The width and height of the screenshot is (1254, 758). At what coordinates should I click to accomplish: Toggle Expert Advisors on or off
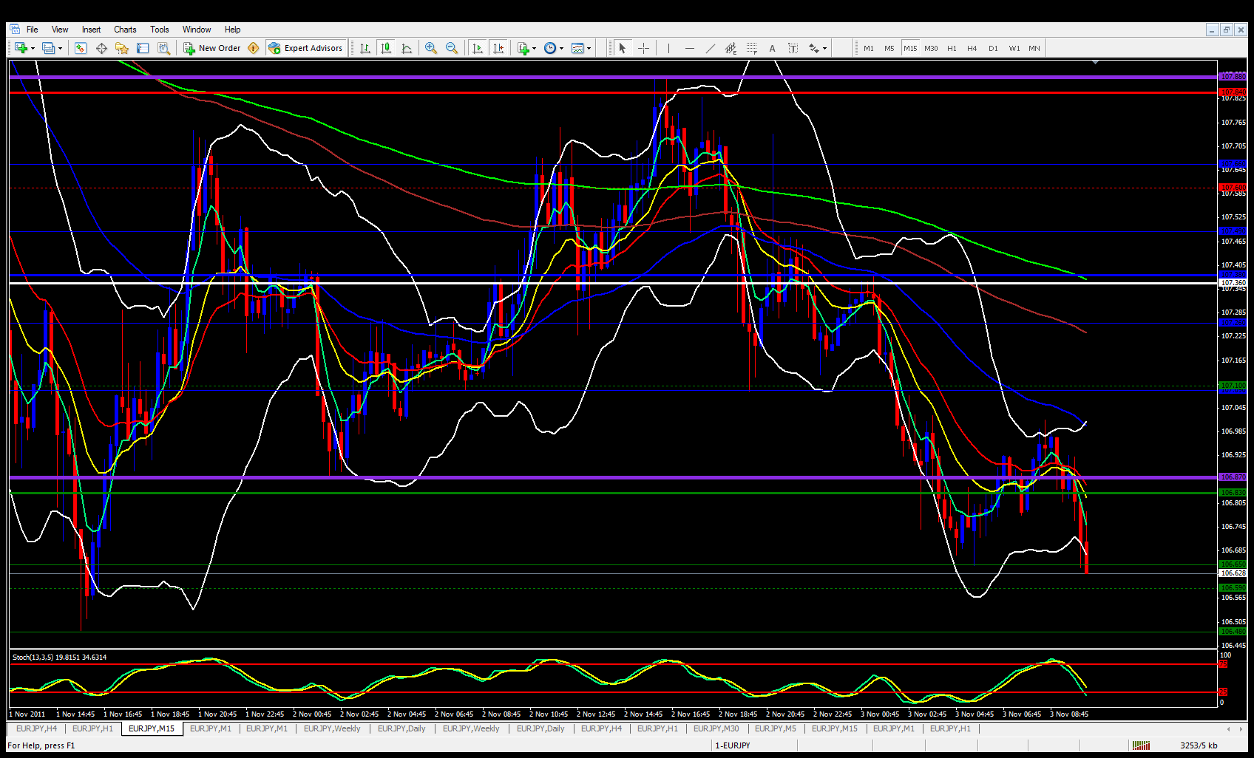[x=307, y=48]
